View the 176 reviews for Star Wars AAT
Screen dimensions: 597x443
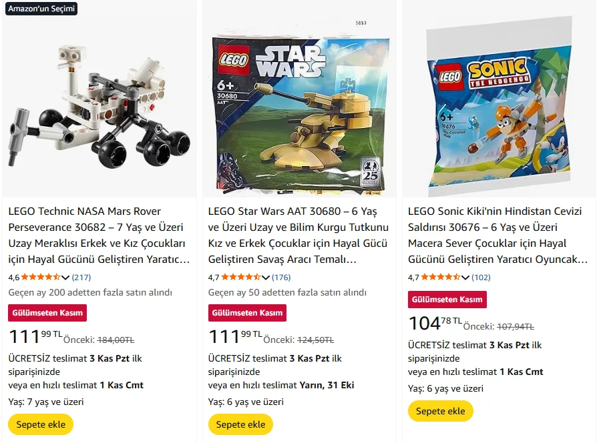click(x=281, y=278)
